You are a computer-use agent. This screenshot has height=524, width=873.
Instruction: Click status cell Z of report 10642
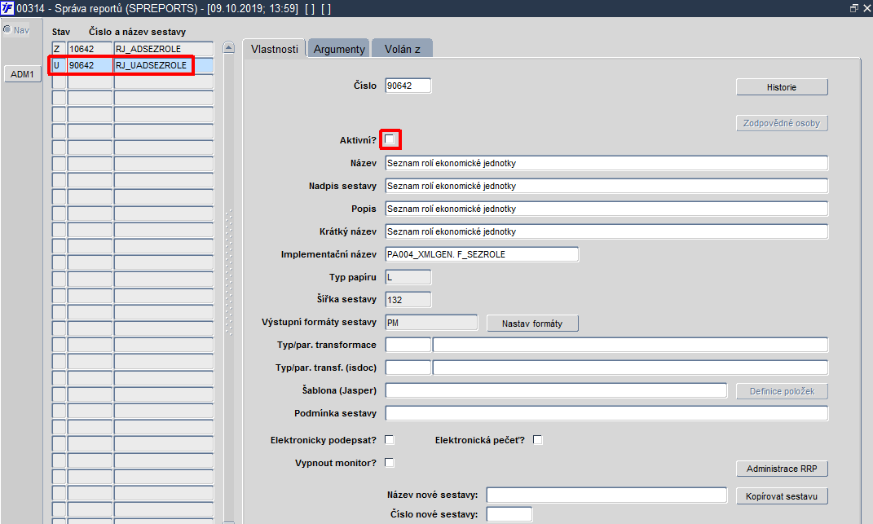(x=59, y=49)
